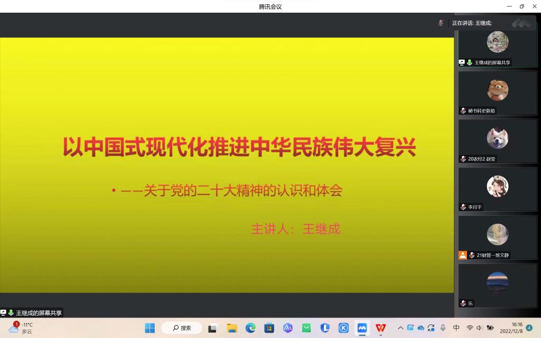Click the green microphone icon in 王继成's tile
Viewport: 541px width, 338px height.
point(469,62)
